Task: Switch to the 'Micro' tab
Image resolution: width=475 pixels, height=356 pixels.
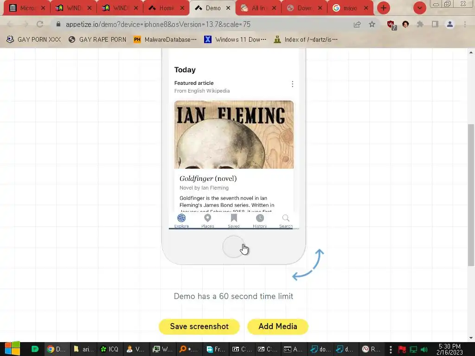Action: pyautogui.click(x=27, y=8)
